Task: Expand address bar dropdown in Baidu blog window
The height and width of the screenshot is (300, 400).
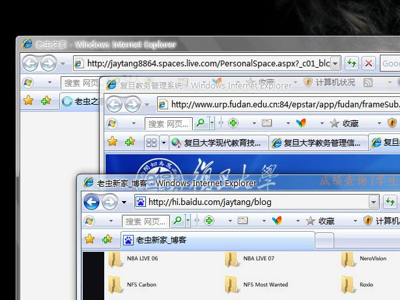Action: pyautogui.click(x=373, y=202)
